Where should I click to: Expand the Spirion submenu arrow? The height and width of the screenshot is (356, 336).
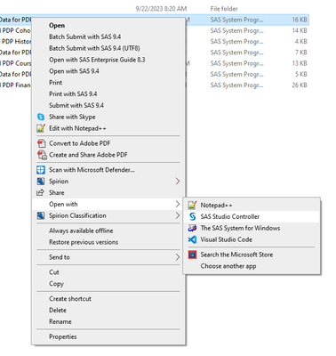click(x=177, y=182)
